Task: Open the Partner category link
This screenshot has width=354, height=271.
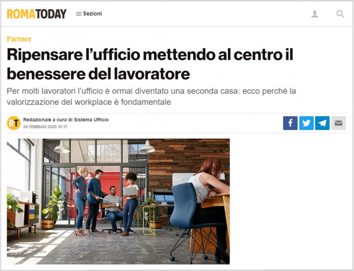Action: [x=19, y=39]
